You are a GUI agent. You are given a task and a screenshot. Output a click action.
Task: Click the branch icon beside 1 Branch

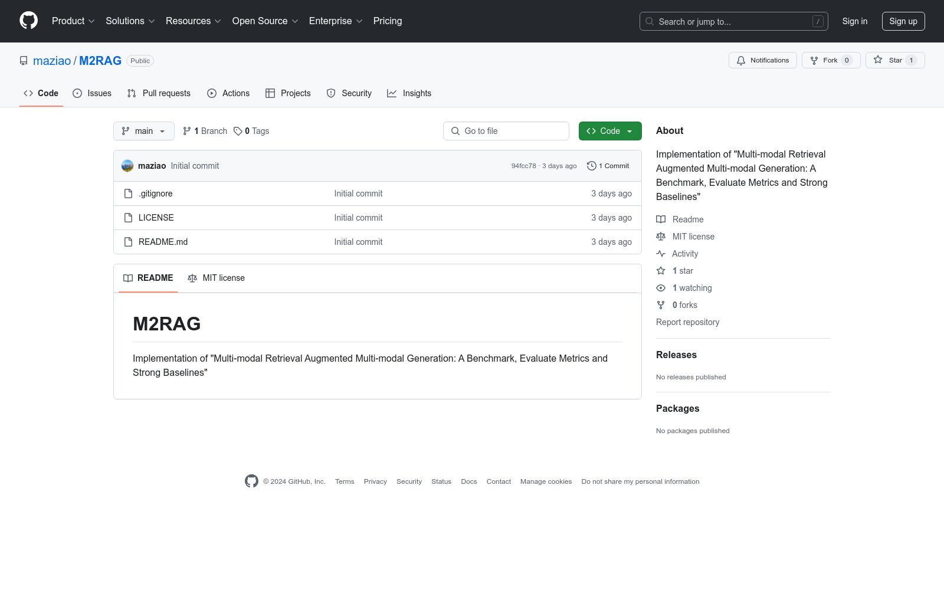[x=187, y=131]
